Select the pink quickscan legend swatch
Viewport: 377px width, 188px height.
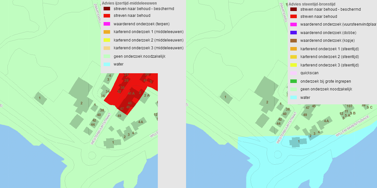tap(294, 73)
